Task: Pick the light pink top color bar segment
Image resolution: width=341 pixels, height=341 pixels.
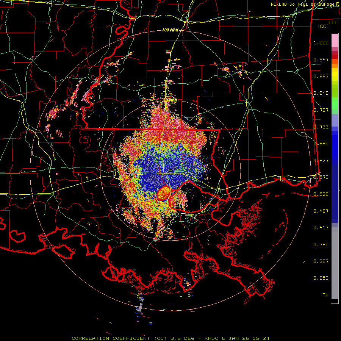Action: pos(335,41)
